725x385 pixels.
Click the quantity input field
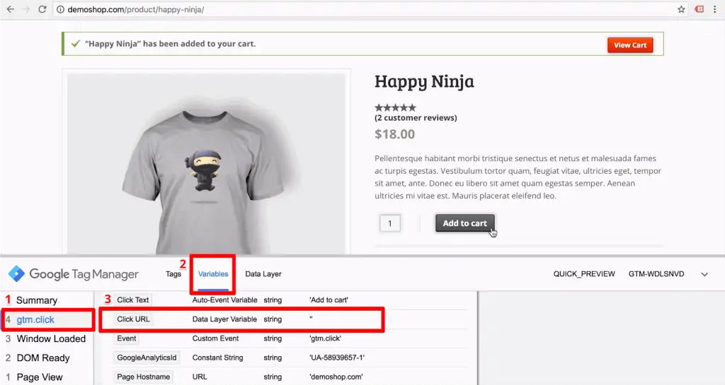coord(390,223)
